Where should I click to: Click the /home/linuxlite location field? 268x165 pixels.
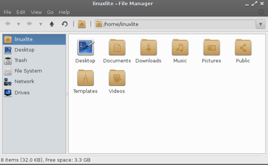175,24
